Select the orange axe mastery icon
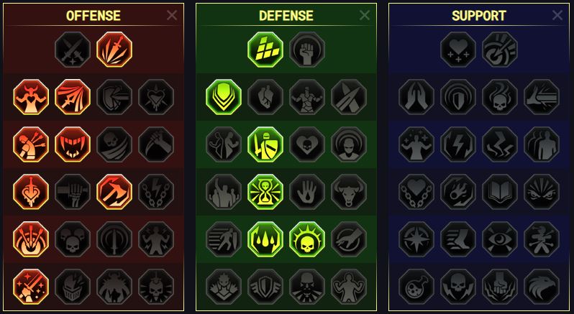 (114, 192)
